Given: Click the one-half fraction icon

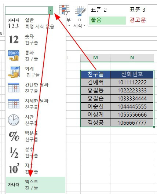Looking at the screenshot, I should click(14, 153).
